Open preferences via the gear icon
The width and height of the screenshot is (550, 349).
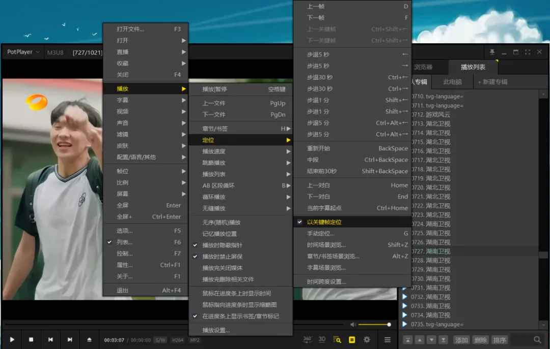click(x=367, y=339)
